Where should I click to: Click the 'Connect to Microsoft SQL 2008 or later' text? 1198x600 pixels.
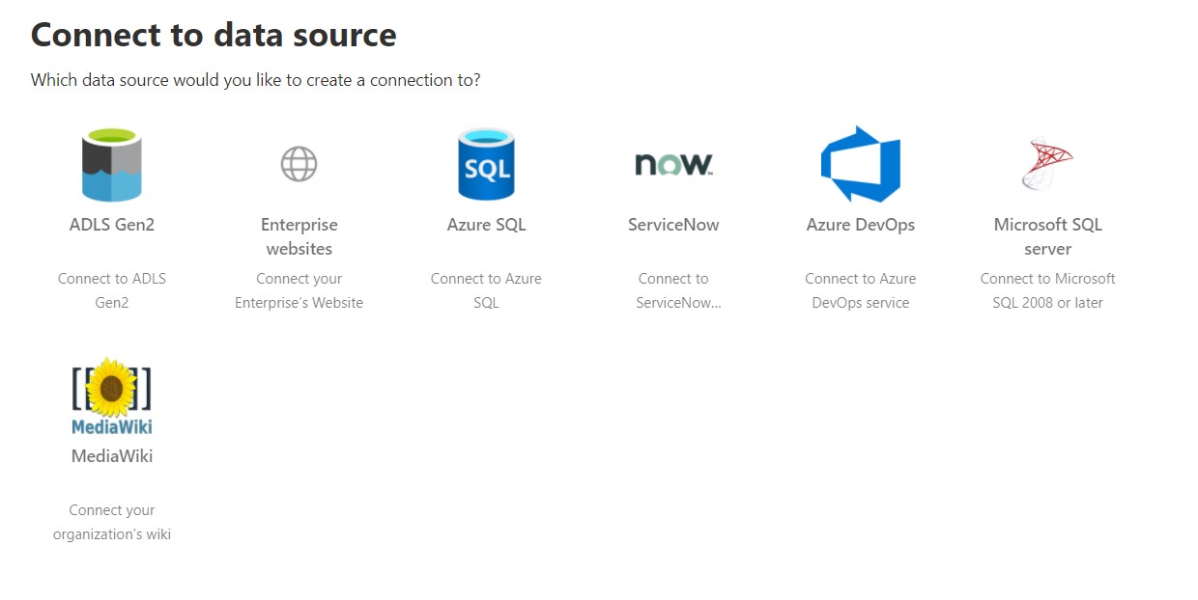[1047, 289]
